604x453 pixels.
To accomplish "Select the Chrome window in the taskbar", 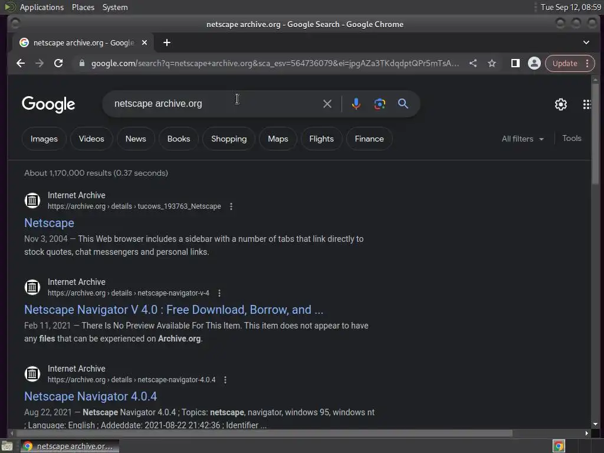I will pos(70,447).
